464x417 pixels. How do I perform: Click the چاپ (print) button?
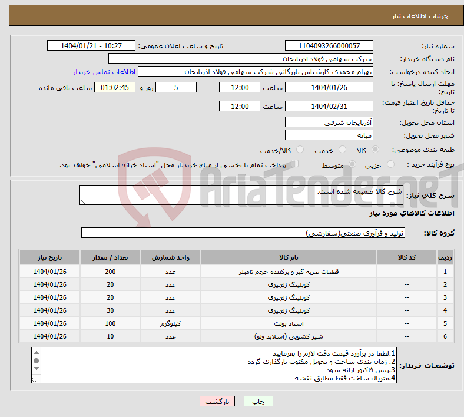[x=258, y=401]
